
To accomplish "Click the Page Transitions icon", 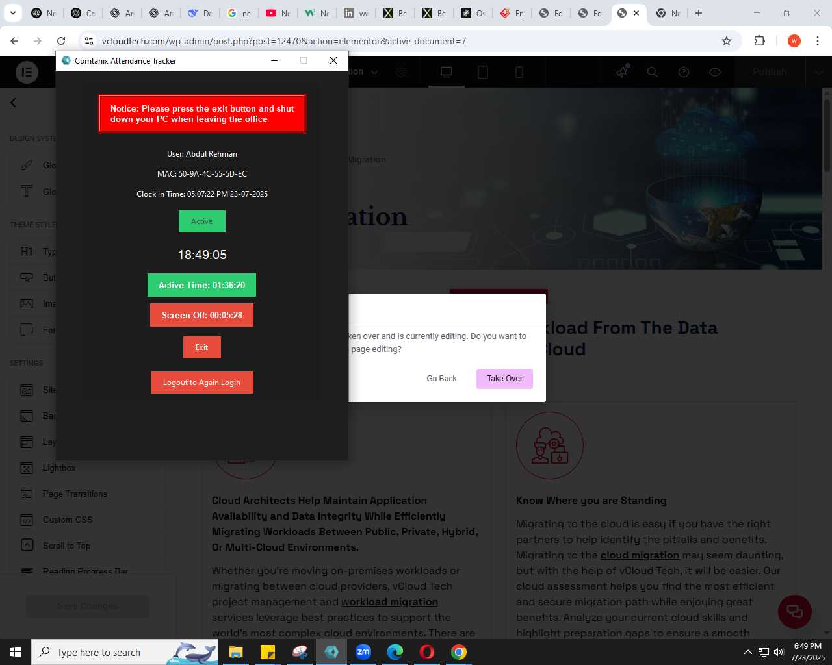I will point(27,494).
